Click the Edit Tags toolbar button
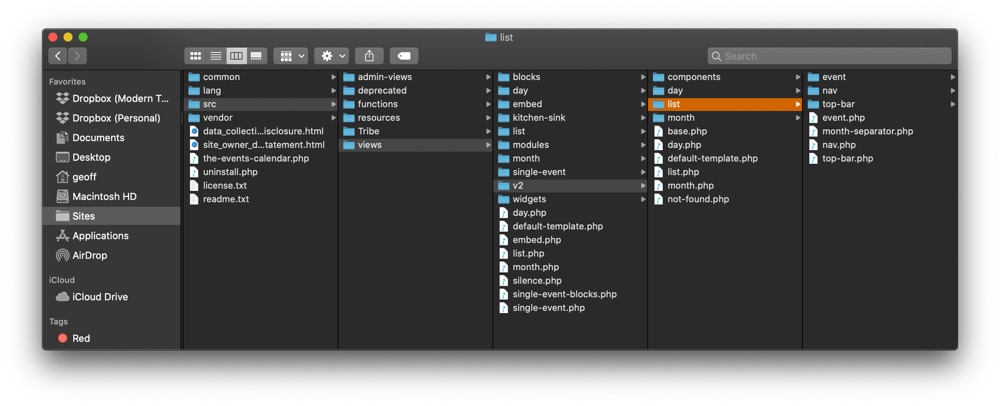 tap(404, 56)
